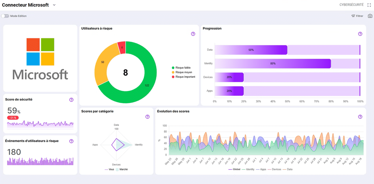Screen dimensions: 374x184
Task: Click the Identity 80% progress bar
Action: pyautogui.click(x=273, y=63)
